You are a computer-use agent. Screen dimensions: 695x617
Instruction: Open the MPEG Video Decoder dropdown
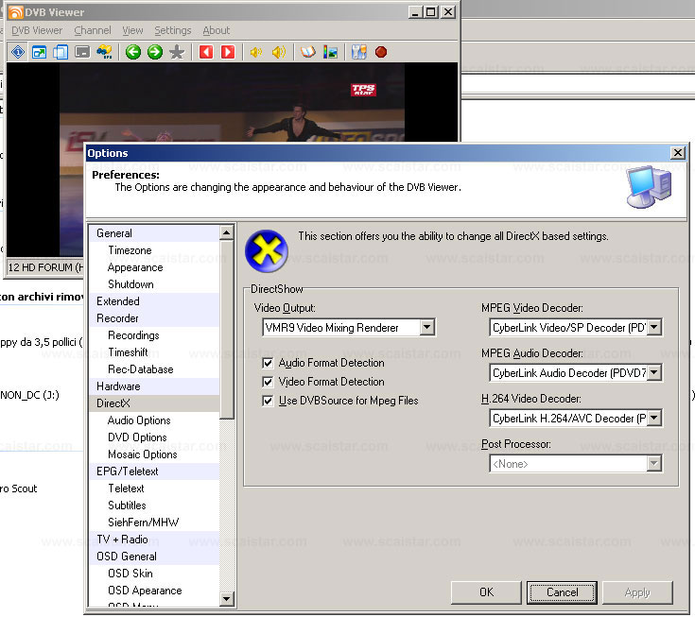tap(654, 328)
